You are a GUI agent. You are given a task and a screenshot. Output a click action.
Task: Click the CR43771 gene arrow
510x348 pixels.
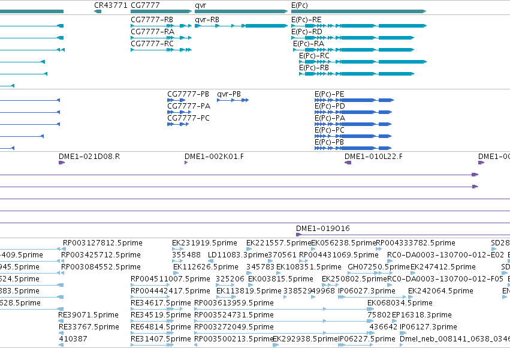[x=98, y=11]
